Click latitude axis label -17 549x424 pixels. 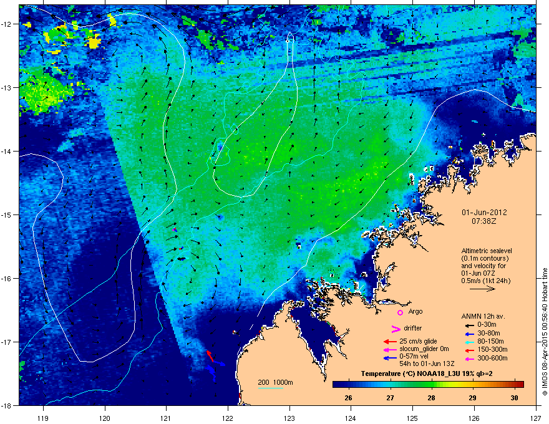tap(6, 342)
